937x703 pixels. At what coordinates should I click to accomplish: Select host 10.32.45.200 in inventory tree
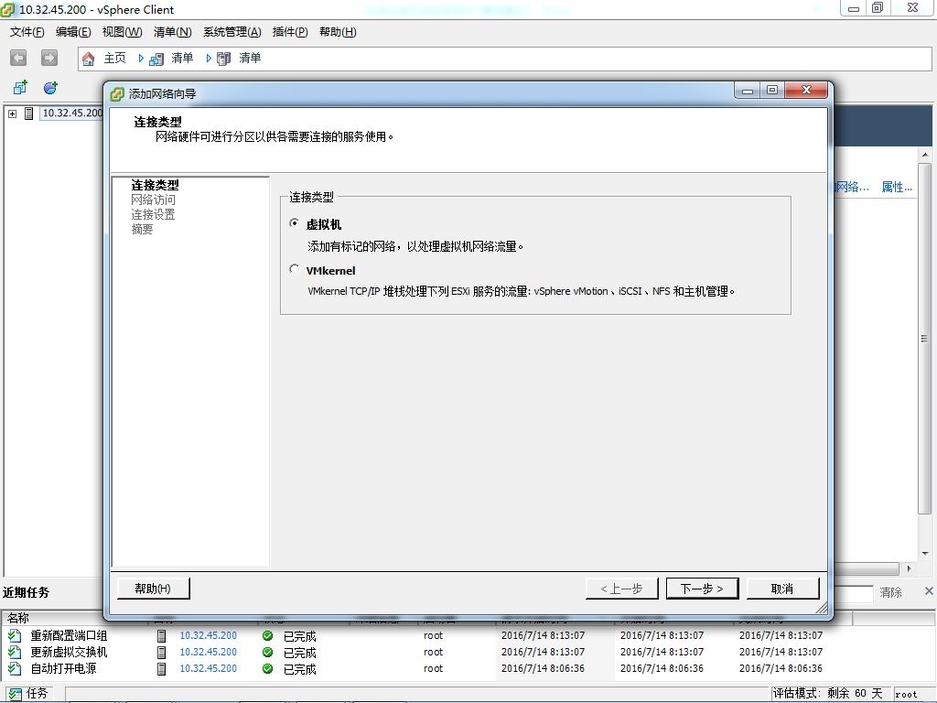point(72,113)
